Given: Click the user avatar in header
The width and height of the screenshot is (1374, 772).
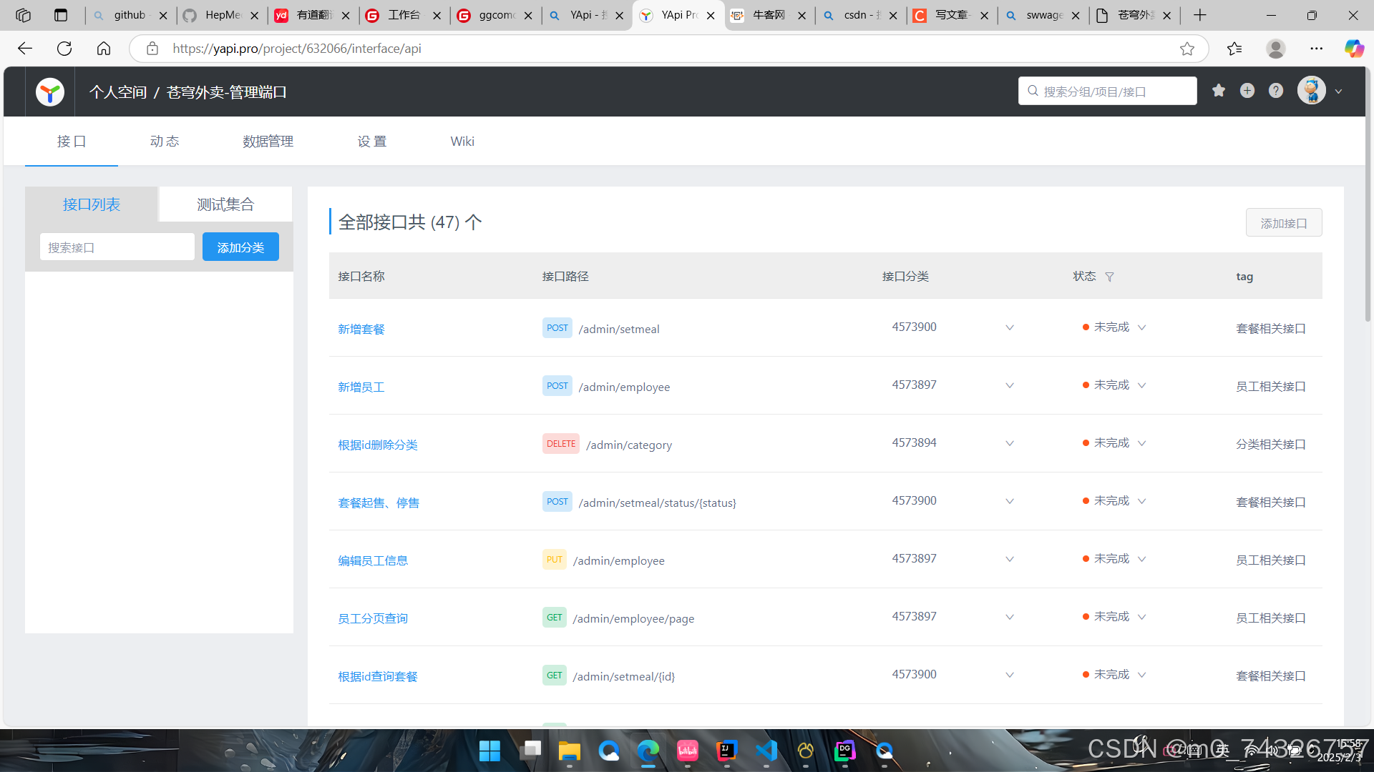Looking at the screenshot, I should click(x=1311, y=91).
